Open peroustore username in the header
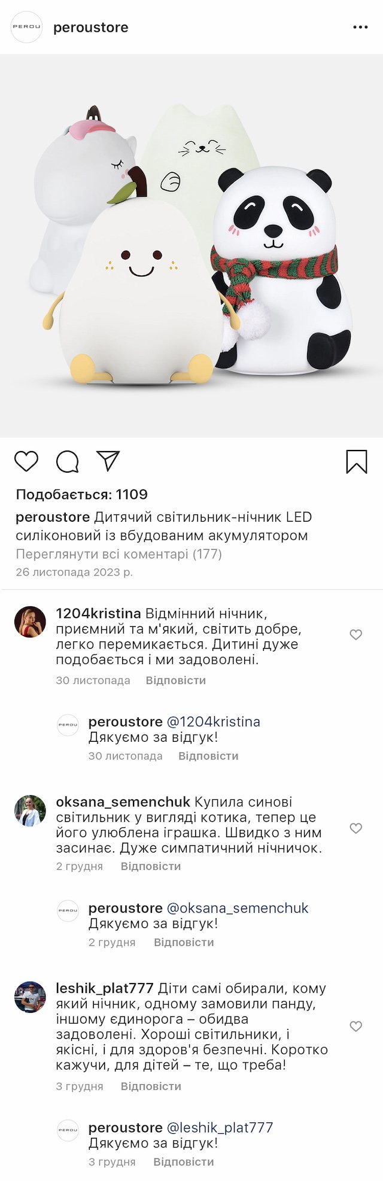The width and height of the screenshot is (383, 1181). point(91,28)
